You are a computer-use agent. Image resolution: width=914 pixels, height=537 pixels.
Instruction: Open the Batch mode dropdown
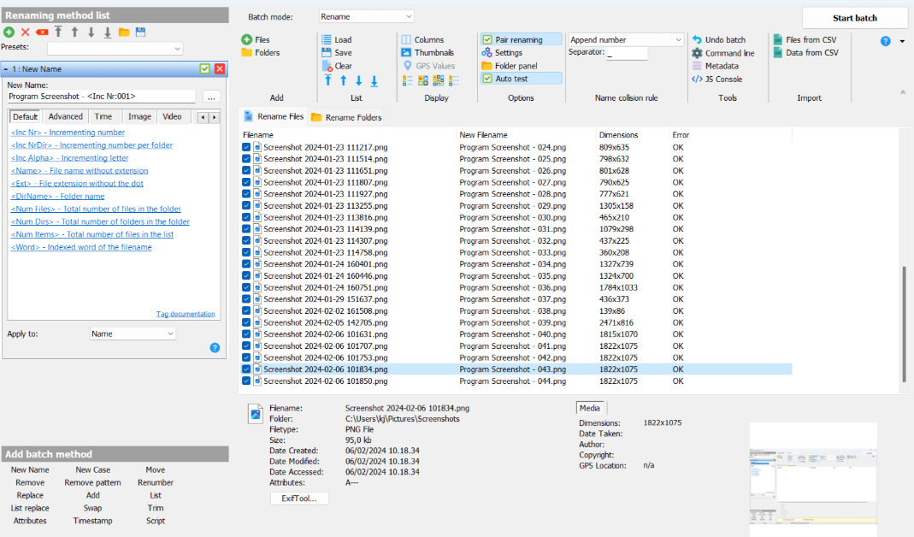point(366,16)
